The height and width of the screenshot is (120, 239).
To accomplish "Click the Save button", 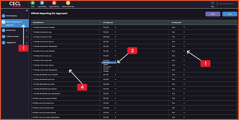I will [230, 14].
